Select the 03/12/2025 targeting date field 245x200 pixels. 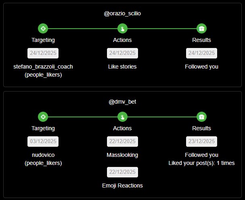pyautogui.click(x=43, y=142)
